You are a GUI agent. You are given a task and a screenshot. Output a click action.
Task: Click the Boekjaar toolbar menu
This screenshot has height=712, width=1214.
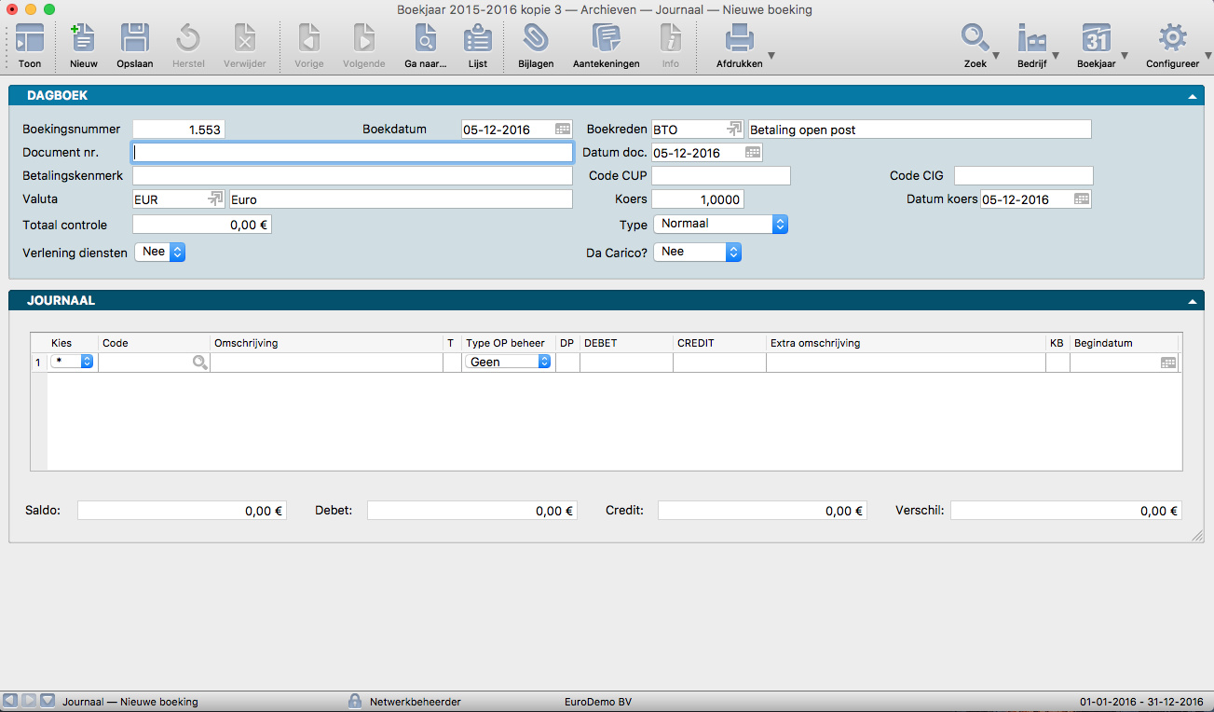(1096, 39)
